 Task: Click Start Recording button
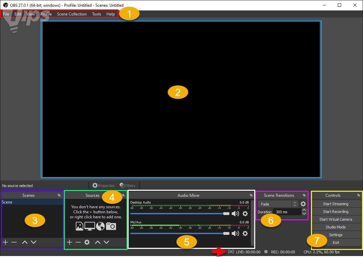(x=336, y=212)
